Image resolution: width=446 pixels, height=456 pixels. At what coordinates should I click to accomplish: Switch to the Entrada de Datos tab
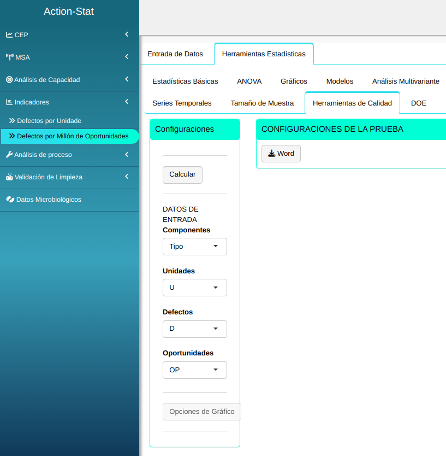coord(175,54)
